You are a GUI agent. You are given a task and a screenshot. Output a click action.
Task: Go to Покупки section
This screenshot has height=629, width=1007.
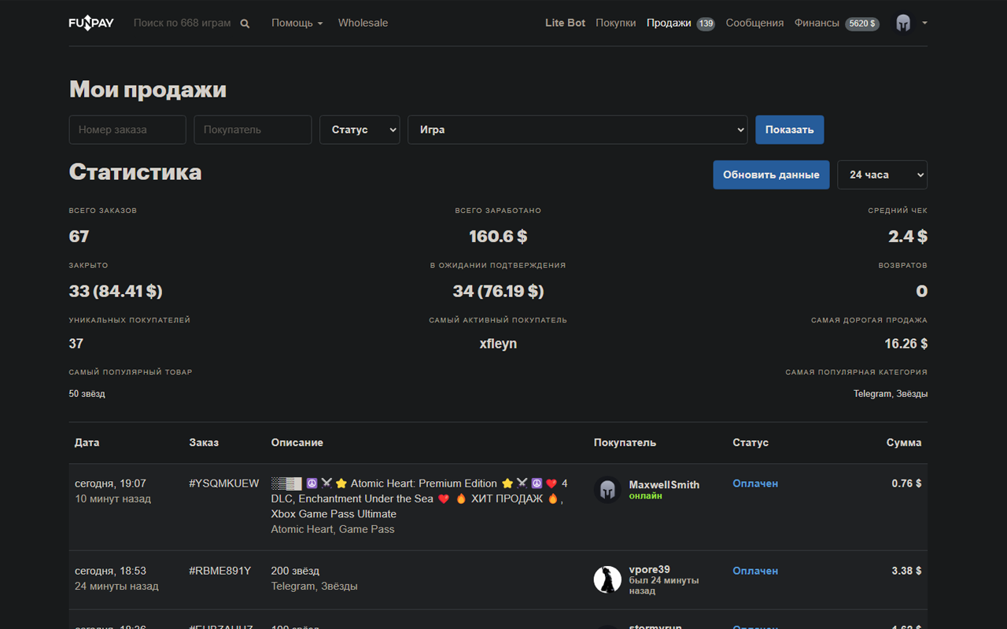point(615,24)
